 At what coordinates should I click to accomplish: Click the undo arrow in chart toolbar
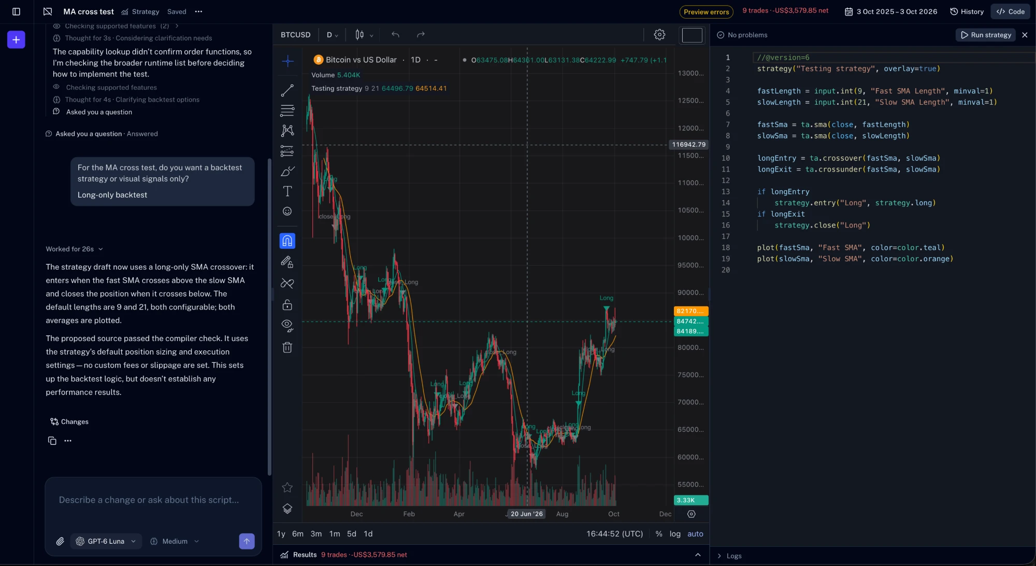point(395,35)
